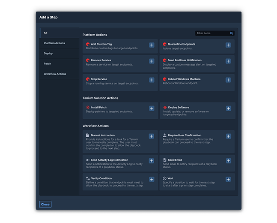The image size is (277, 223).
Task: Click the Close button
Action: 45,205
